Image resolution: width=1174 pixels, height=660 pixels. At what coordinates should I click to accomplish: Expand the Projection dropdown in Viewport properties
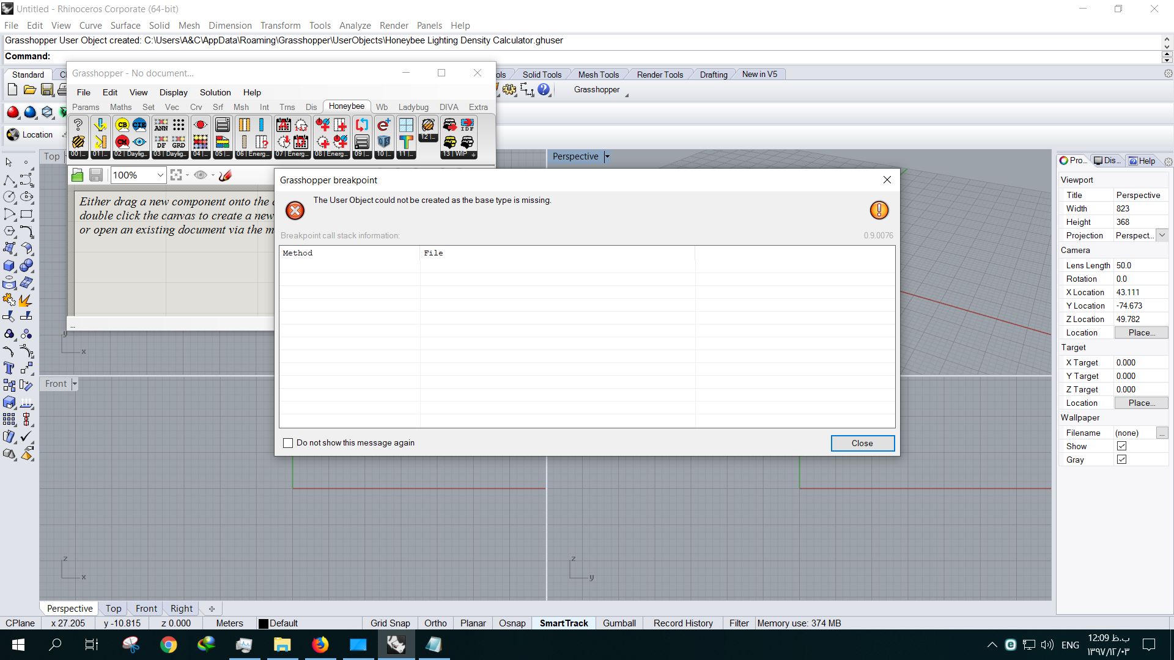(1162, 235)
